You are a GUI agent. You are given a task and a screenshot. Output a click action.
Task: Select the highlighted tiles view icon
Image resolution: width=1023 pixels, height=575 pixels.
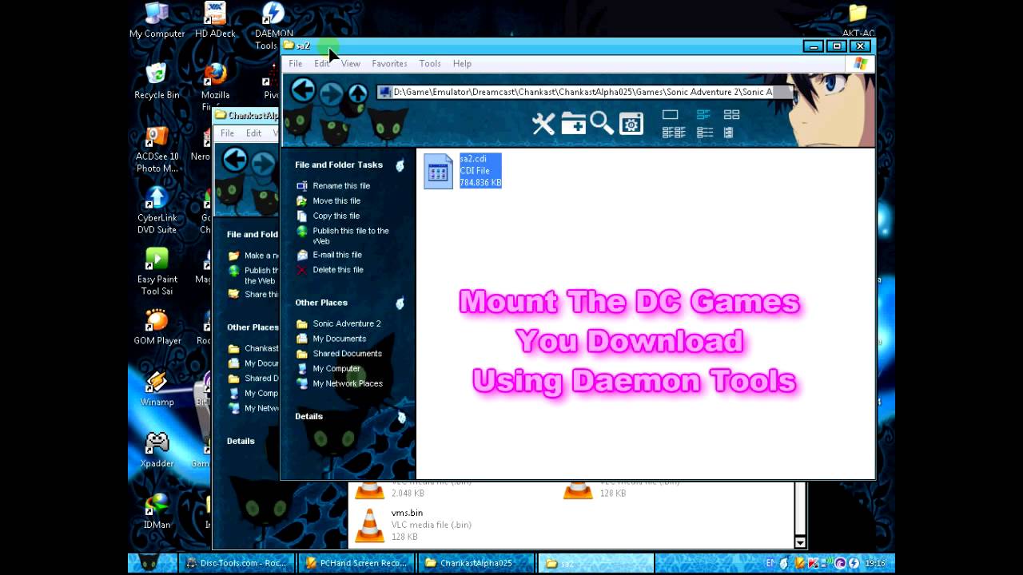pos(703,115)
